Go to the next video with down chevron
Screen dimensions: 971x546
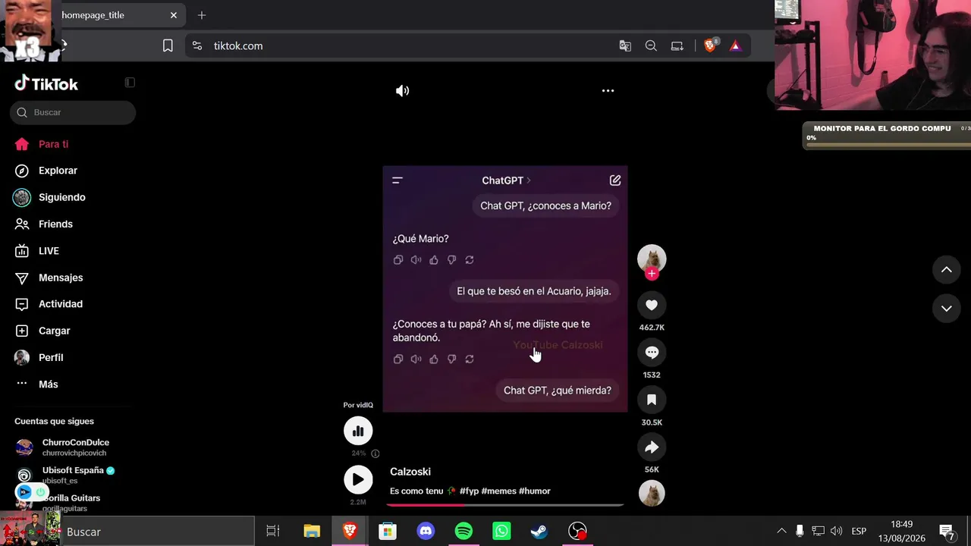coord(947,309)
